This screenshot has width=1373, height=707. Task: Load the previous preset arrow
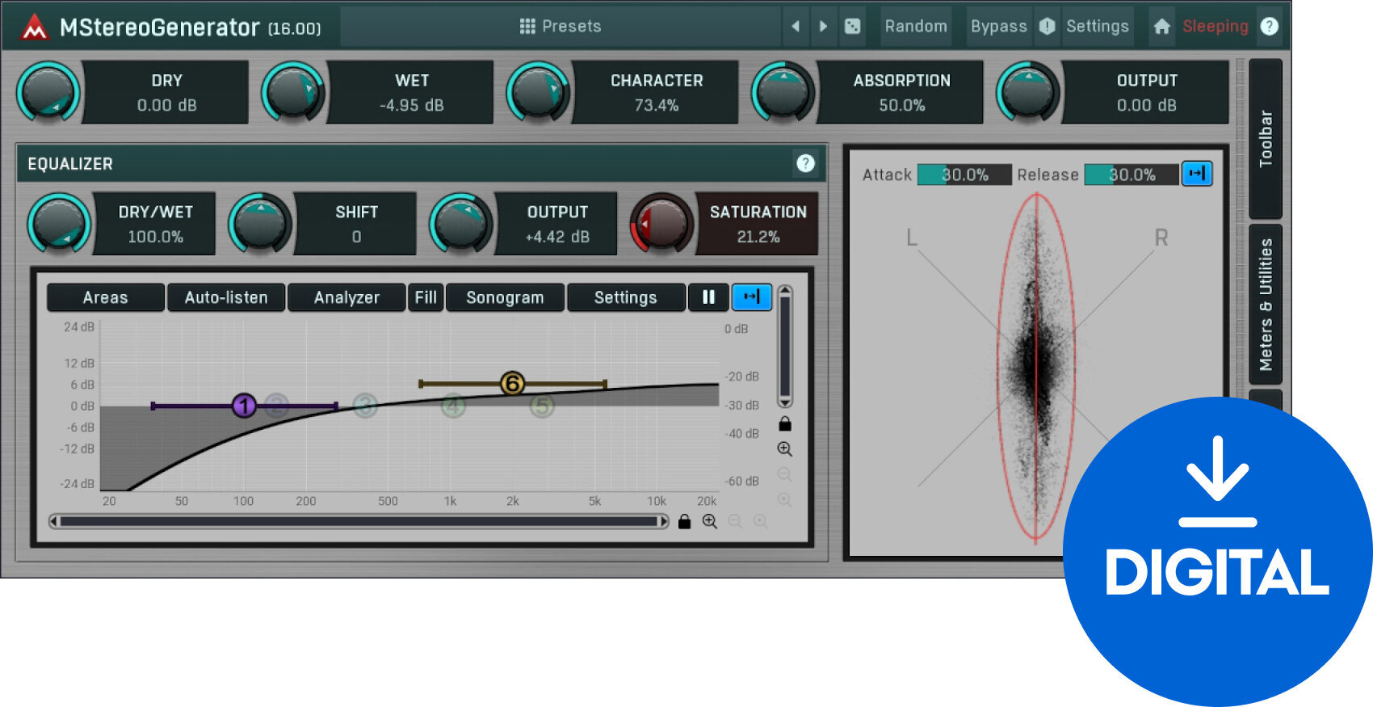796,26
